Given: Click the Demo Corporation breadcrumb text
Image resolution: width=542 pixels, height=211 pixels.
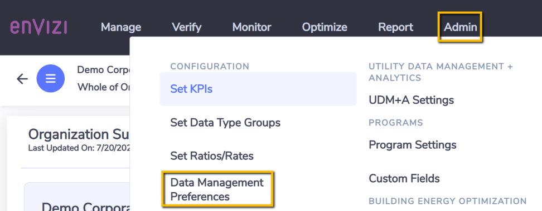Looking at the screenshot, I should coord(103,70).
